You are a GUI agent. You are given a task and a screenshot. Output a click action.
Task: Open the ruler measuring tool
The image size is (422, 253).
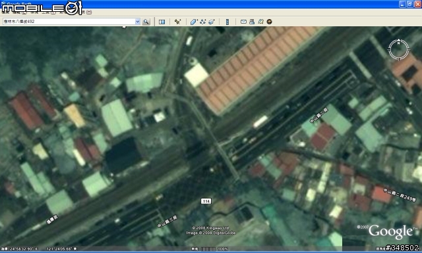227,22
